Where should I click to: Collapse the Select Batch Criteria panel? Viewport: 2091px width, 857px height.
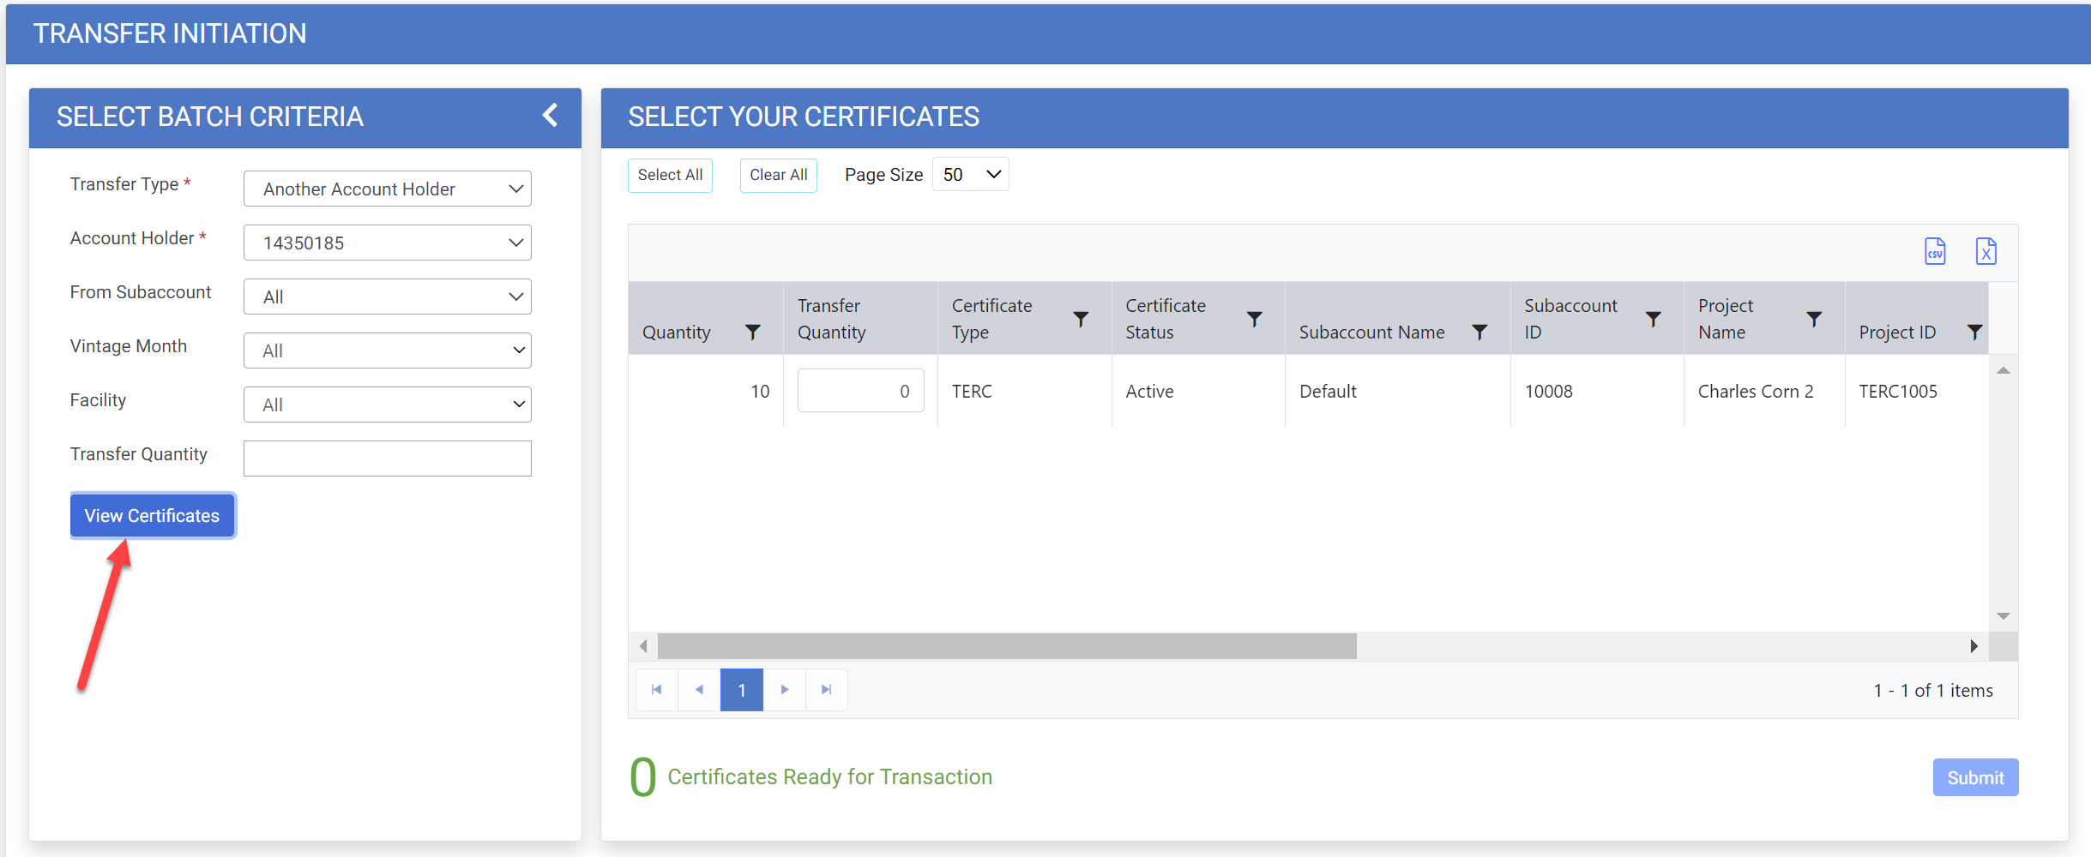point(551,116)
